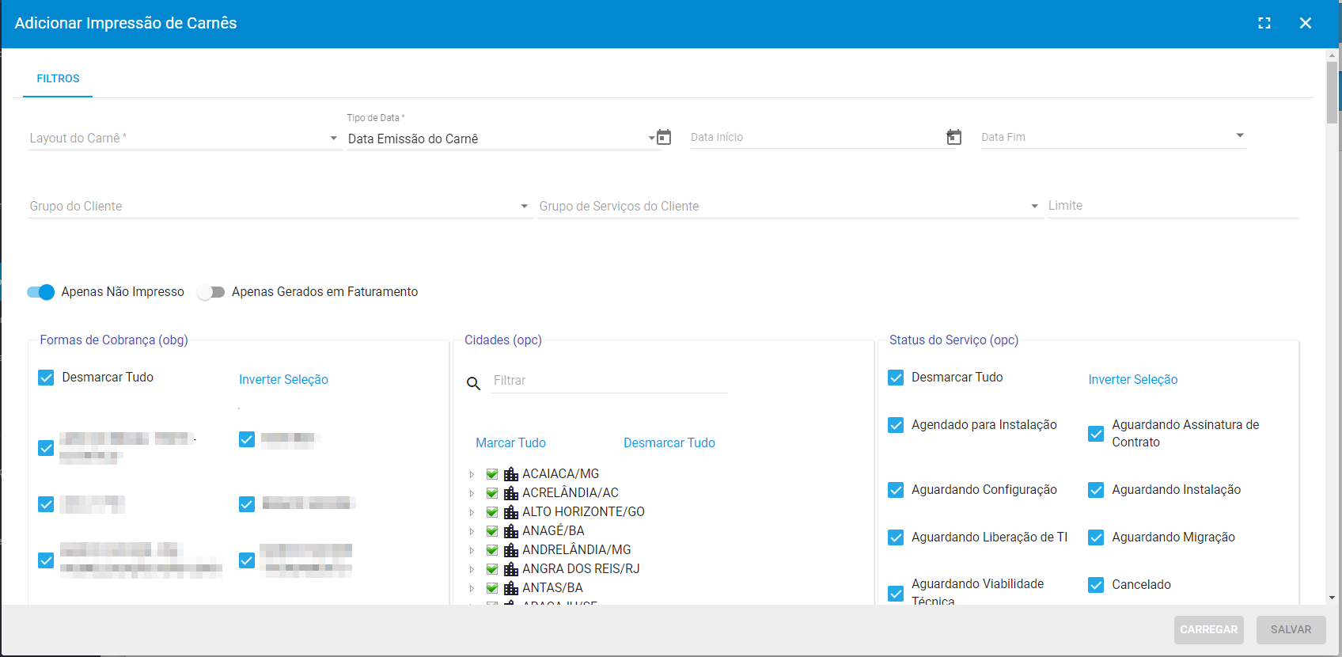Click the building icon beside ALTO HORIZONTE/GO
This screenshot has width=1342, height=657.
[511, 512]
